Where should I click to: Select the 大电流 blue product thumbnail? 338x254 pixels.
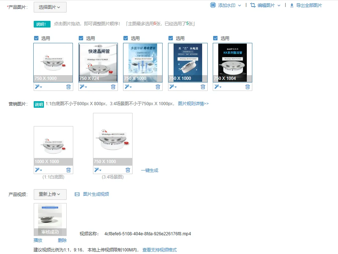coord(188,63)
